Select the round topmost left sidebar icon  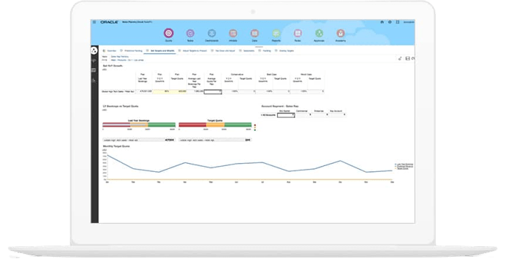coord(94,50)
